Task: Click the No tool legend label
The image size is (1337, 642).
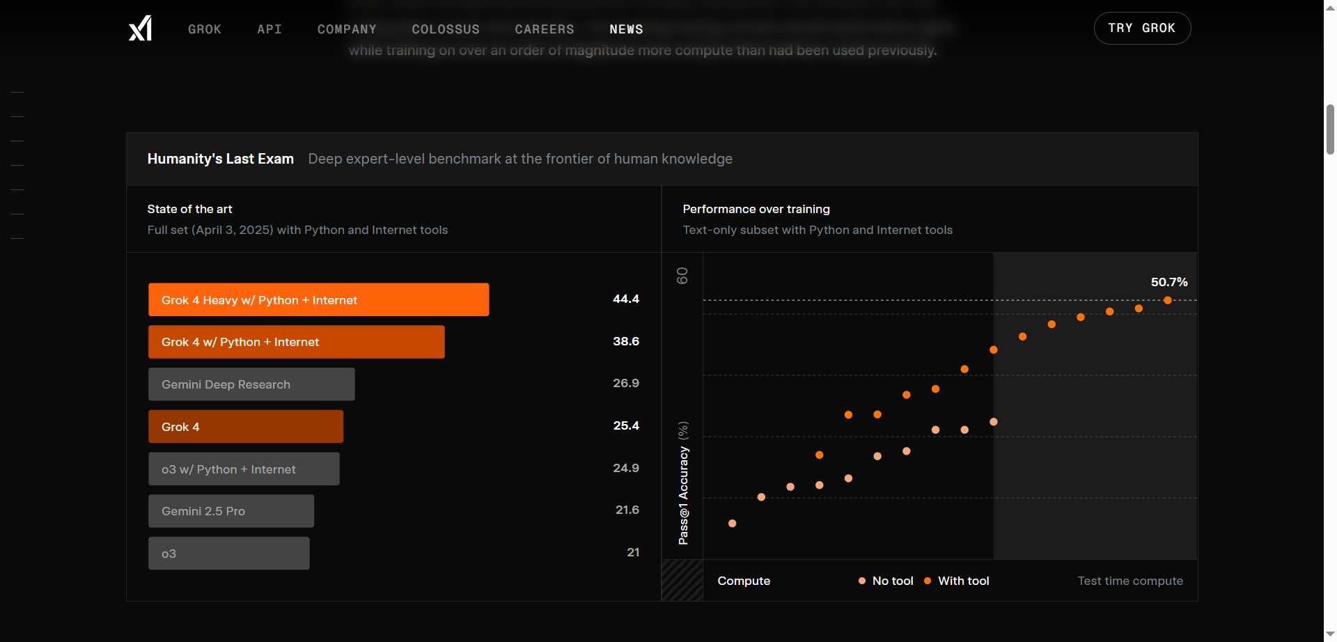Action: coord(893,581)
